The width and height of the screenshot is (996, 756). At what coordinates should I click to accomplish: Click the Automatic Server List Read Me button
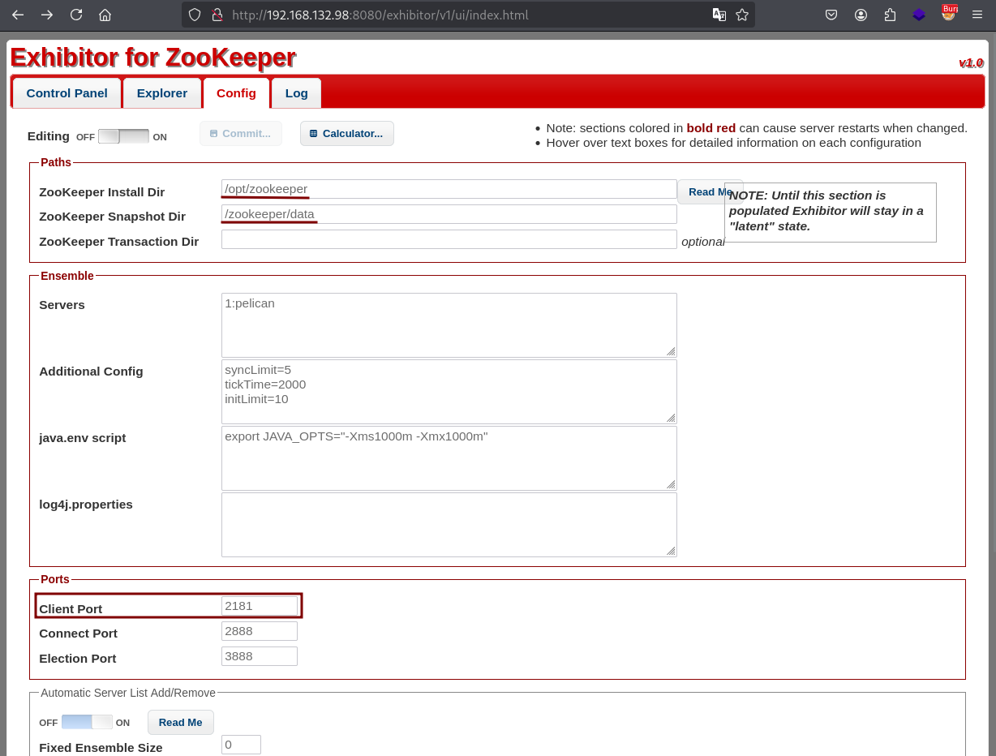[x=181, y=723]
